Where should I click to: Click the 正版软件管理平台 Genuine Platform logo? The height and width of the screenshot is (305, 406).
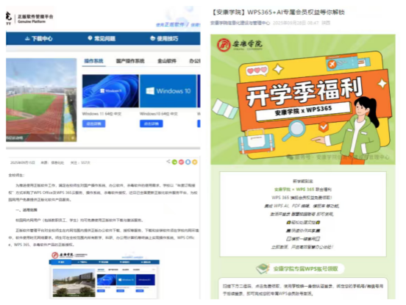(29, 18)
